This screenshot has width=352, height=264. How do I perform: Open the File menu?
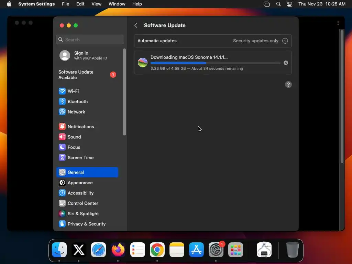pyautogui.click(x=66, y=4)
